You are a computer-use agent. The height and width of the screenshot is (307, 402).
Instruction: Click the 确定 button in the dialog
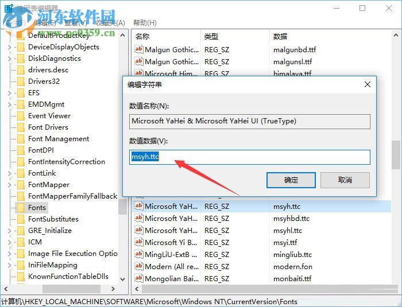291,180
